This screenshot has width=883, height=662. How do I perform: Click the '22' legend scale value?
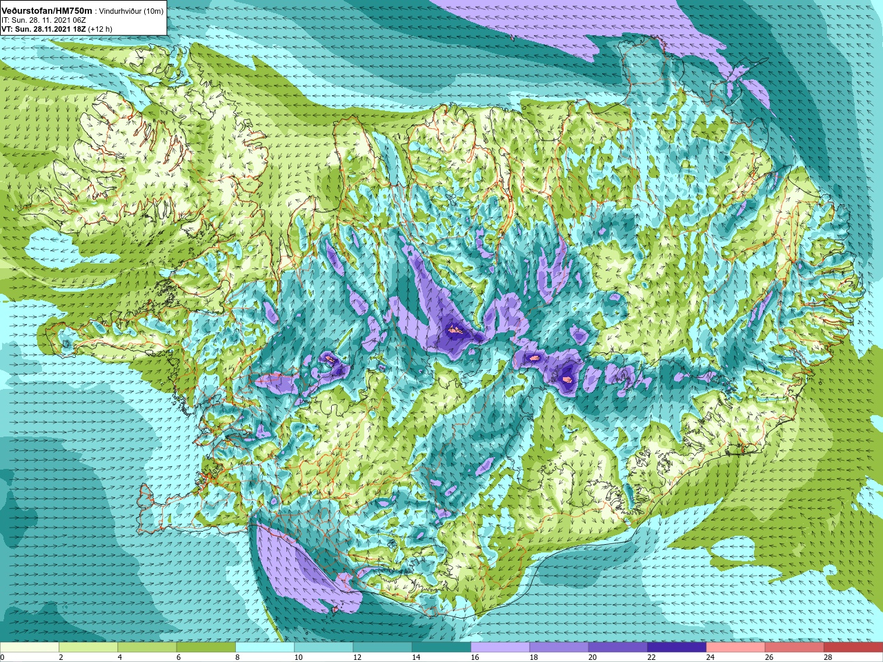coord(652,657)
